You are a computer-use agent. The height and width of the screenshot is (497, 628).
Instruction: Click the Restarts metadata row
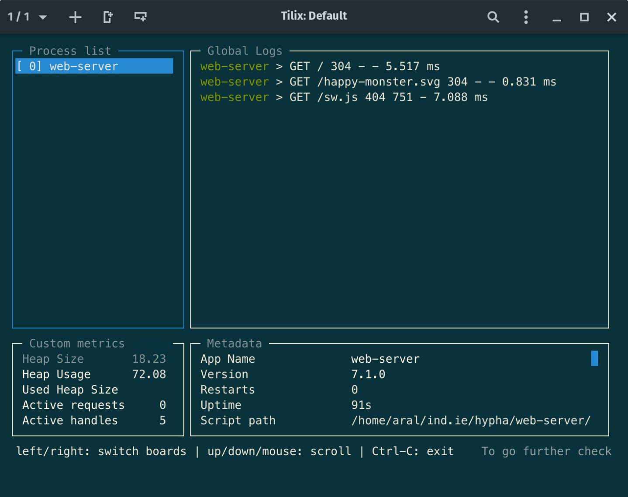point(279,390)
